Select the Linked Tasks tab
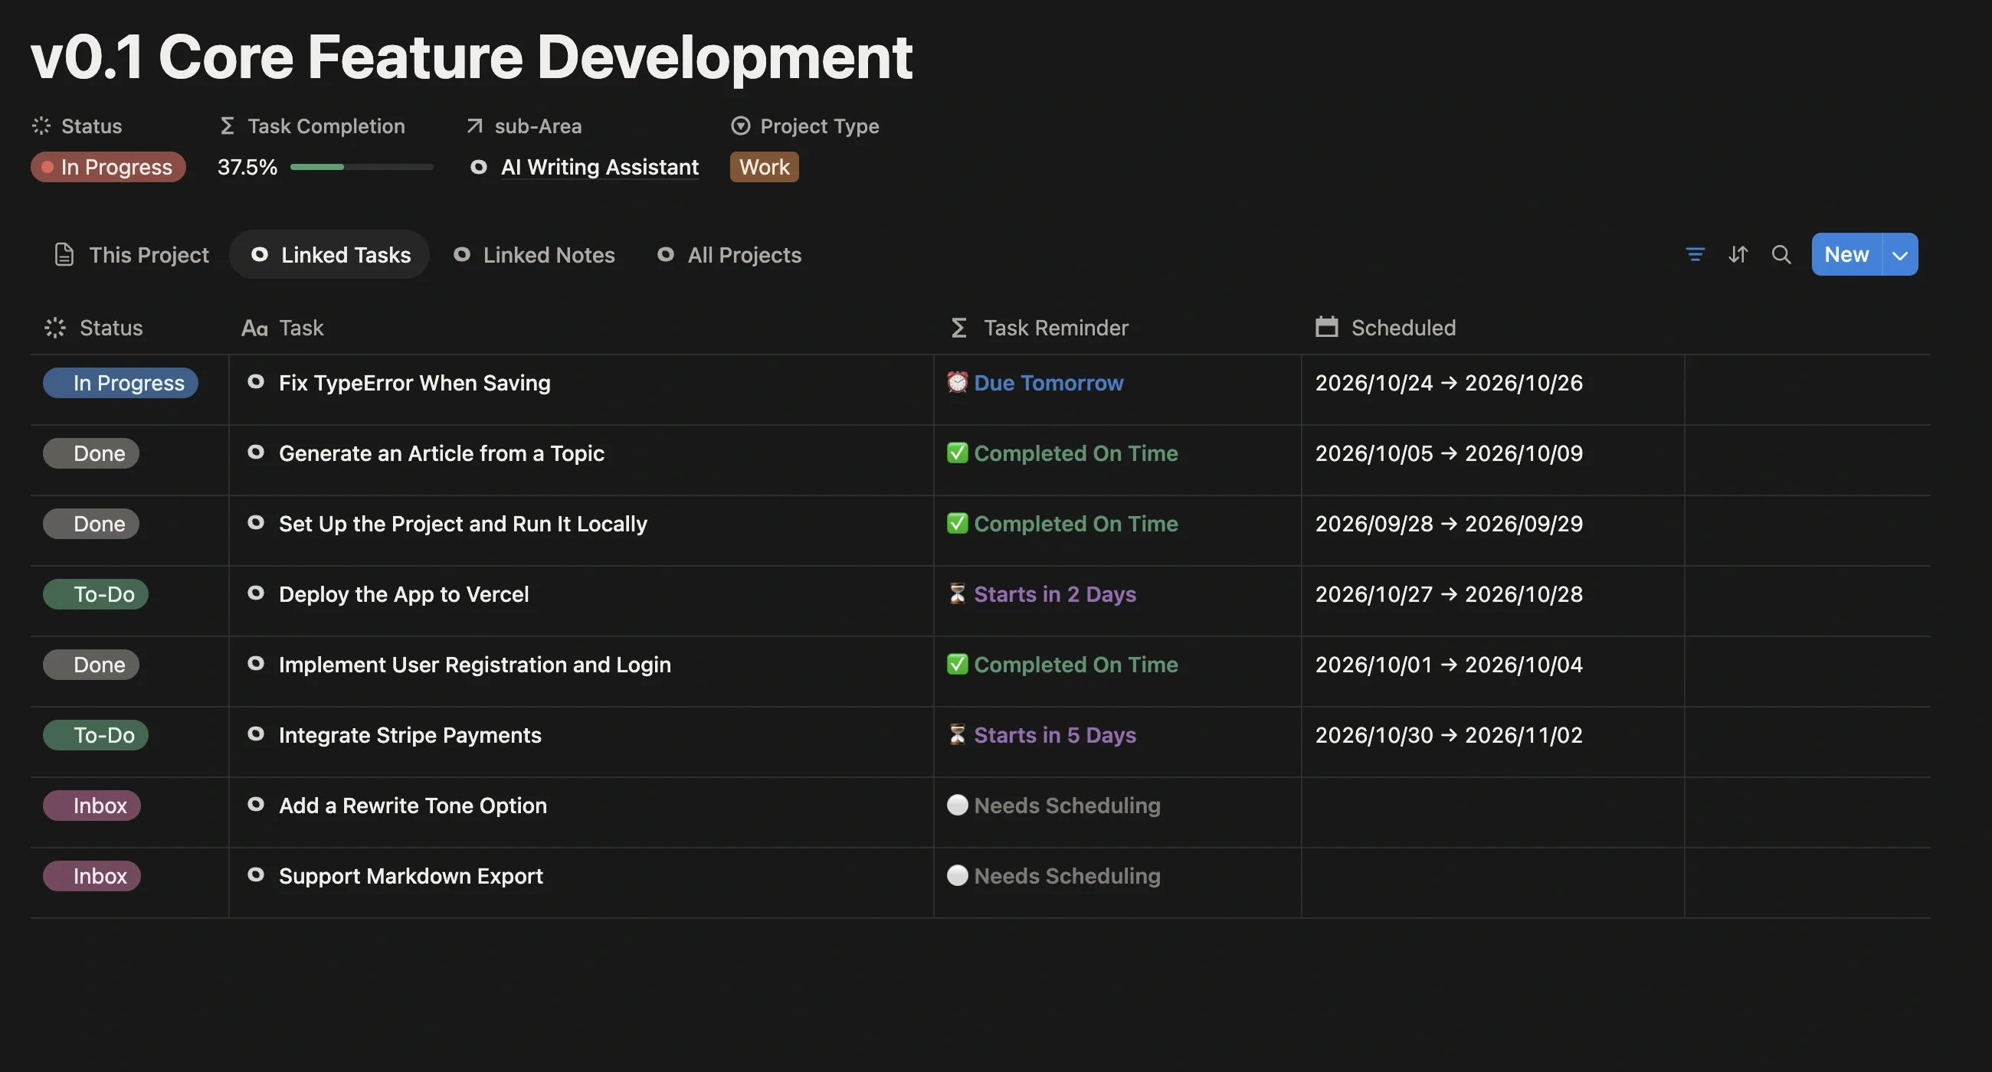The image size is (1992, 1072). pyautogui.click(x=330, y=254)
